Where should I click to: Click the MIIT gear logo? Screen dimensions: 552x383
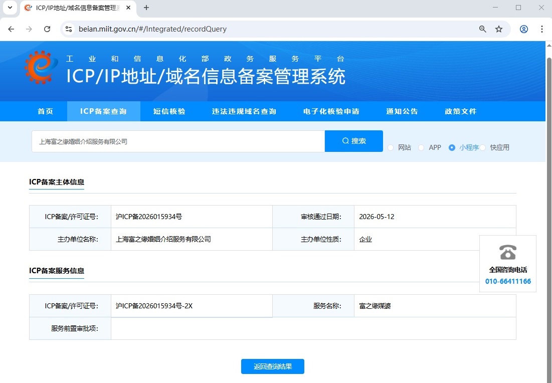[x=41, y=67]
